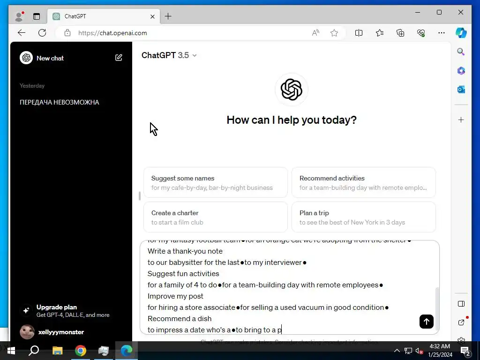The image size is (480, 360).
Task: Add this page to favorites
Action: (334, 33)
